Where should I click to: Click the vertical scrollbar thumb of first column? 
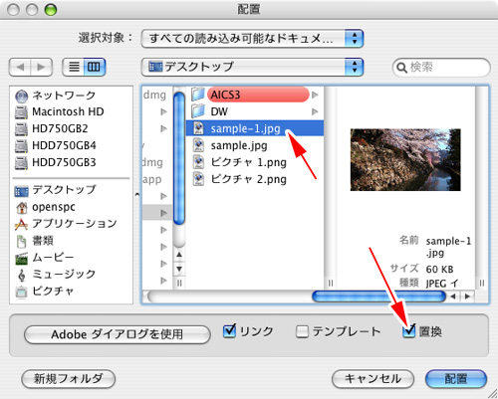pyautogui.click(x=179, y=158)
